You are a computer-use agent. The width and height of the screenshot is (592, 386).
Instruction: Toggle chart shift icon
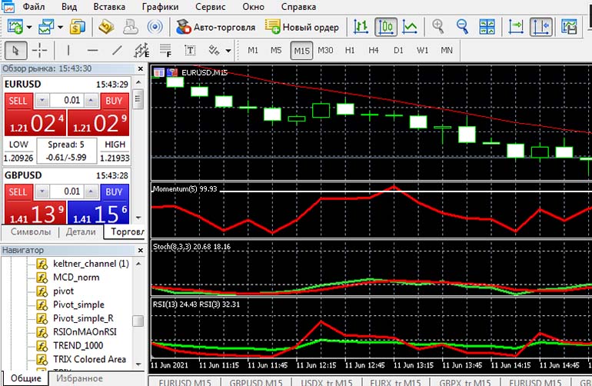(541, 27)
